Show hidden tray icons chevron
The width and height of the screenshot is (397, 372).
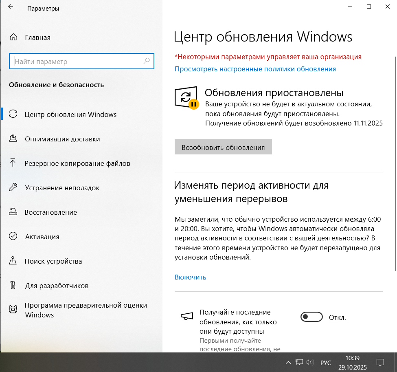coord(288,363)
